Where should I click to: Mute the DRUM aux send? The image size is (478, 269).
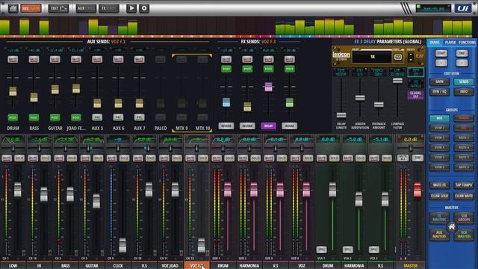[x=13, y=59]
